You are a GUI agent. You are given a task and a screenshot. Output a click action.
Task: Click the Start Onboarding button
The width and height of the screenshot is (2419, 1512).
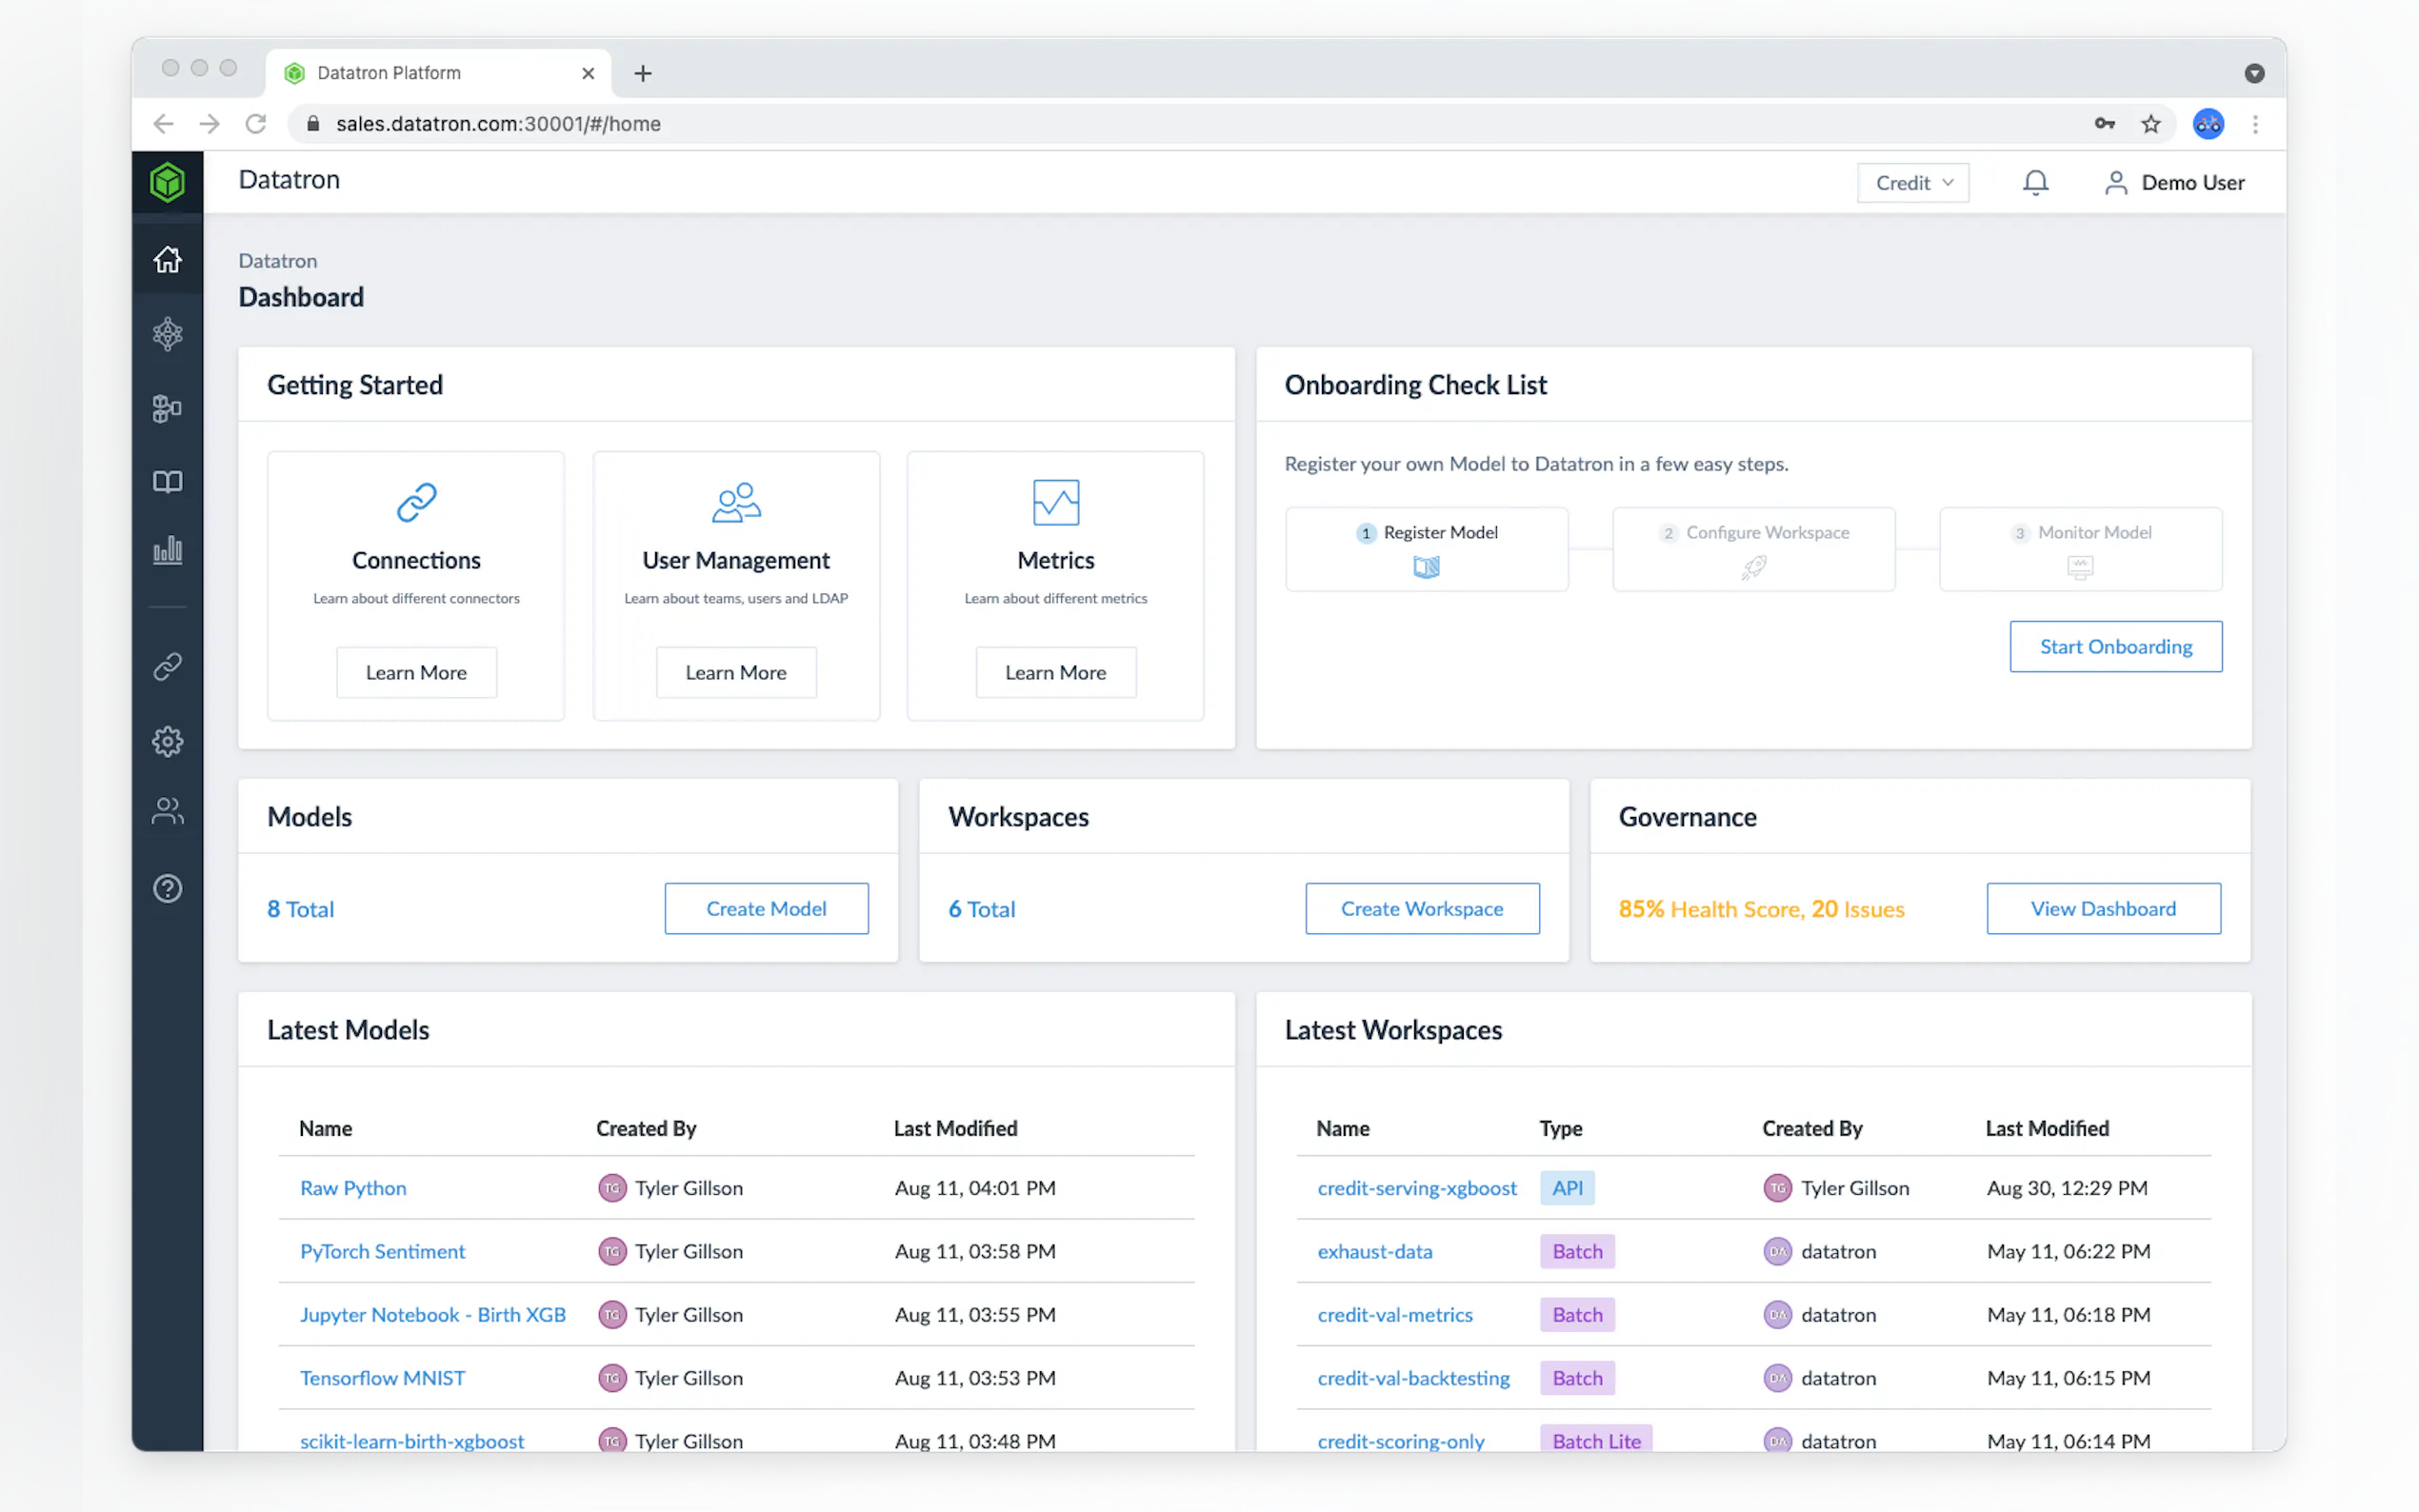pyautogui.click(x=2115, y=647)
